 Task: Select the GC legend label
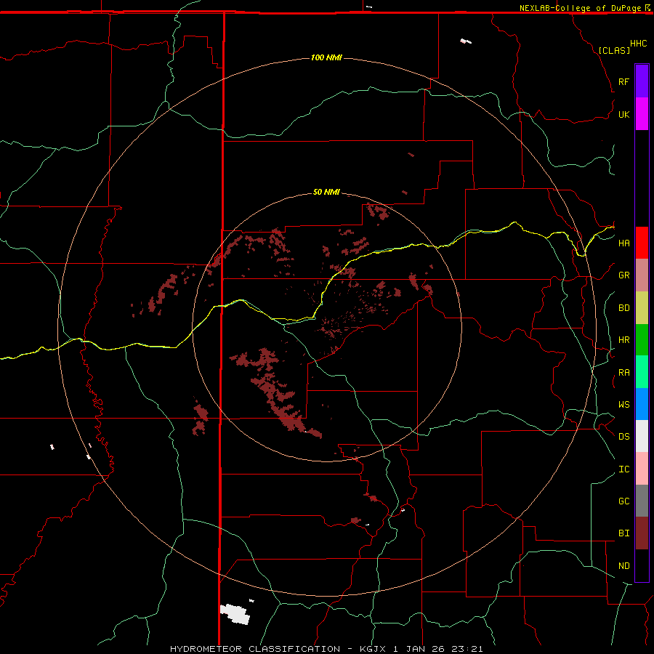pyautogui.click(x=623, y=501)
